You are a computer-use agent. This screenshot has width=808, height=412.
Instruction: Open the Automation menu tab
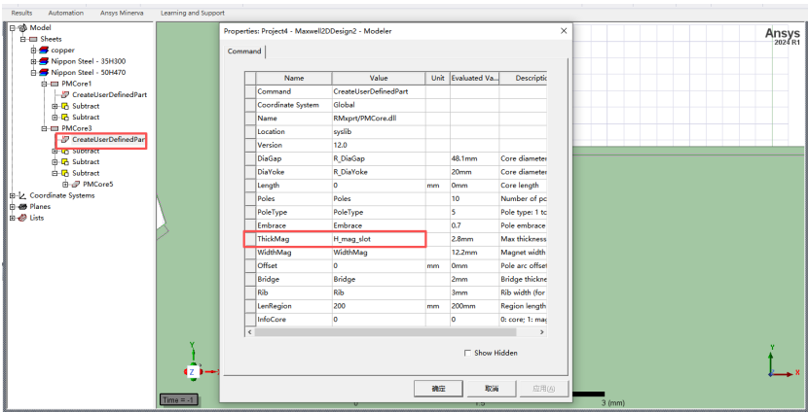(66, 13)
